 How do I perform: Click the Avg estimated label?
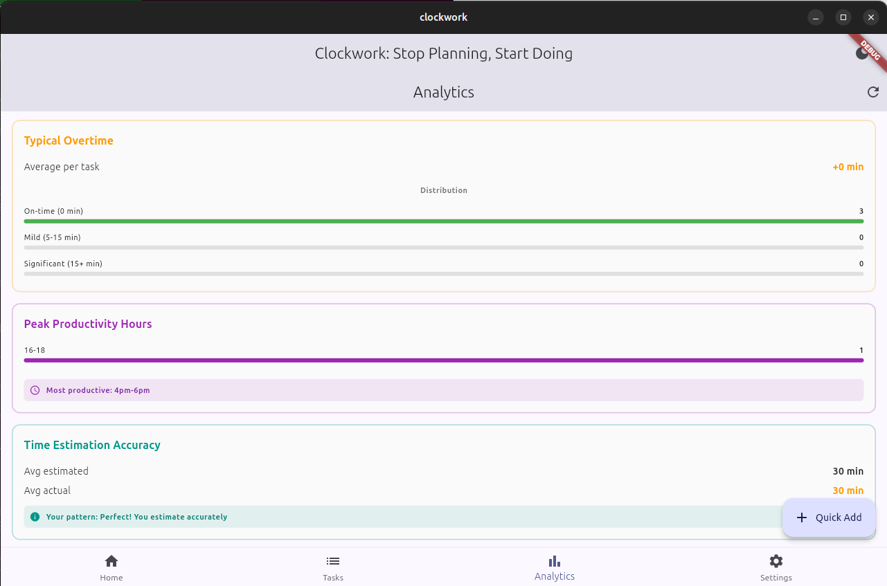56,471
